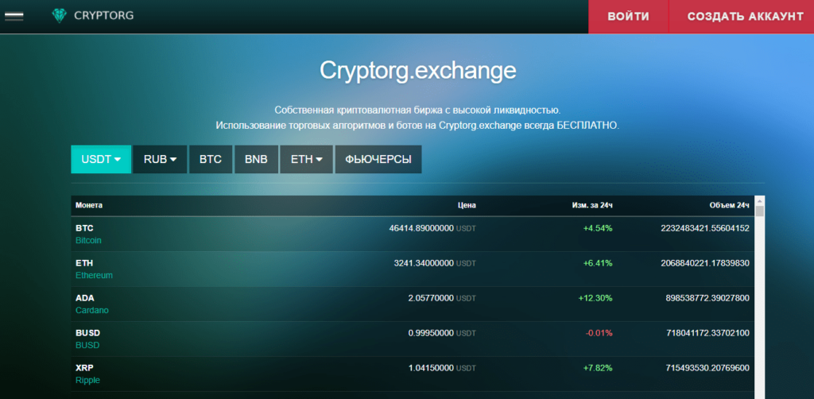Click the +6.41% change value
The image size is (814, 399).
(x=598, y=263)
